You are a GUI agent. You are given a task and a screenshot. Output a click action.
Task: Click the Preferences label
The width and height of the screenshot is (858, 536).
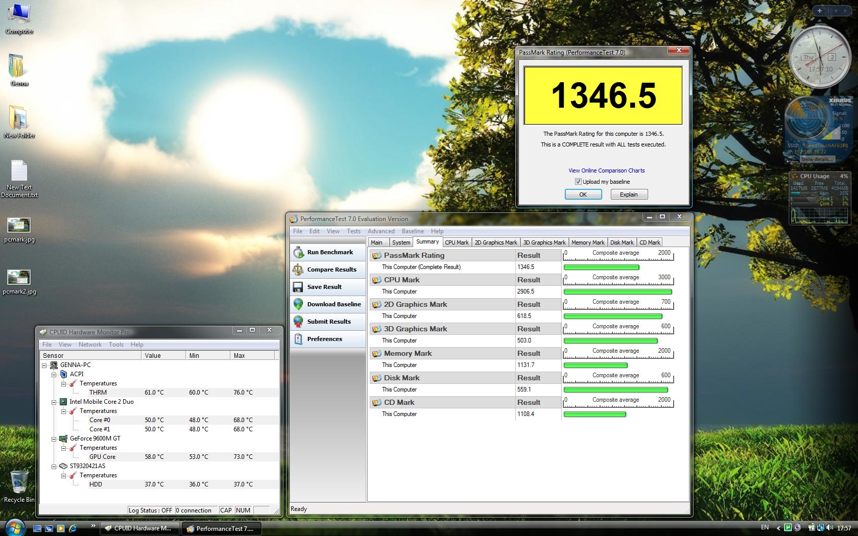324,339
